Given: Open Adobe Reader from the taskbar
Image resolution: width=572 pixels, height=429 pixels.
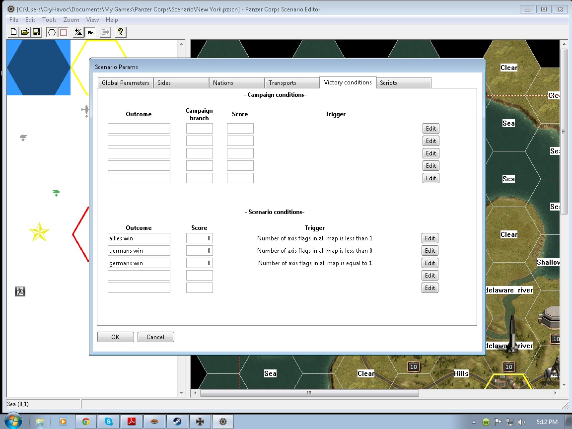Looking at the screenshot, I should tap(131, 422).
